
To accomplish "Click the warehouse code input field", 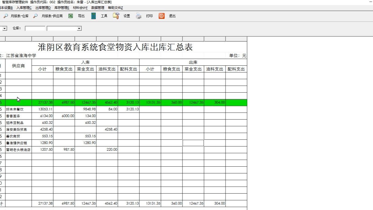I will pyautogui.click(x=35, y=29).
